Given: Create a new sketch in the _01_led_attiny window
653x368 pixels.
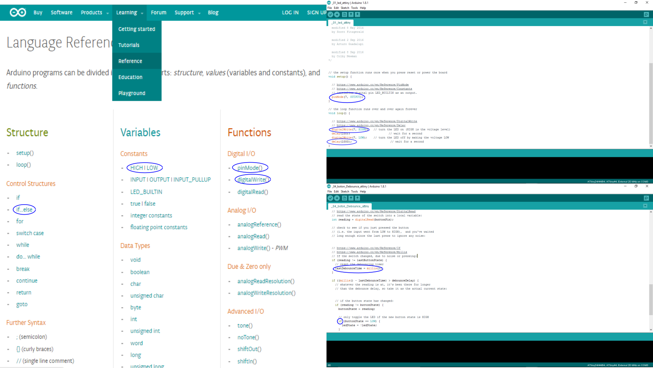Looking at the screenshot, I should tap(344, 14).
